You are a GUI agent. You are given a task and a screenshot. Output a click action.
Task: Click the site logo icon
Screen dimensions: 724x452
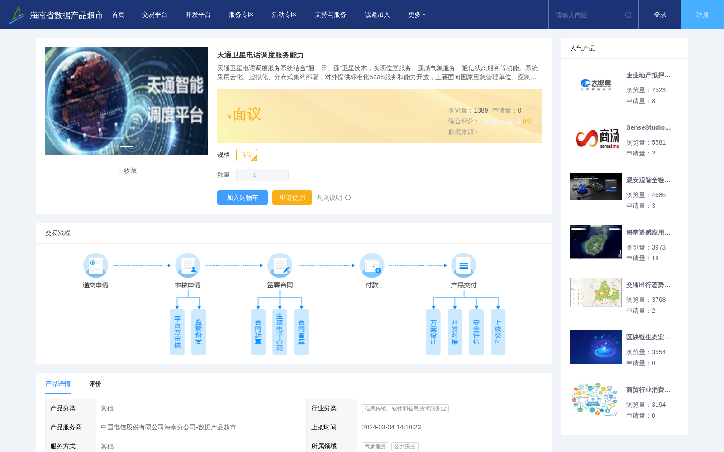tap(17, 15)
